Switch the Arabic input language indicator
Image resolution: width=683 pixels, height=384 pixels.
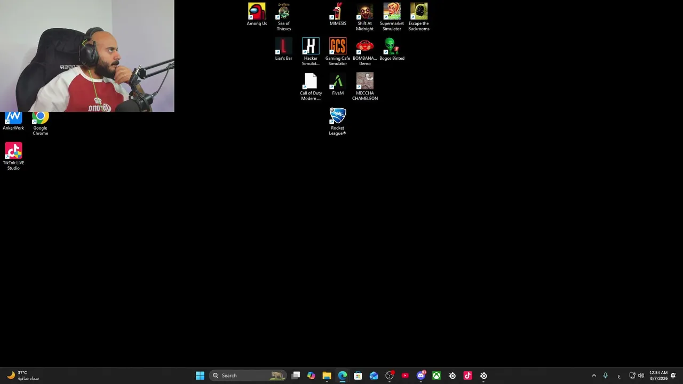click(x=619, y=375)
